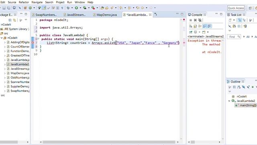
Task: Select SupplierDemo.java in Package Explorer
Action: [x=20, y=87]
